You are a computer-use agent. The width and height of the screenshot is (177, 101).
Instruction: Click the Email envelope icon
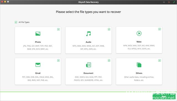coord(38,65)
